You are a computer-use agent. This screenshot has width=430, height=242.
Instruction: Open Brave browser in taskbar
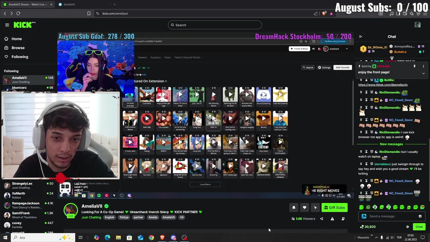(x=162, y=238)
